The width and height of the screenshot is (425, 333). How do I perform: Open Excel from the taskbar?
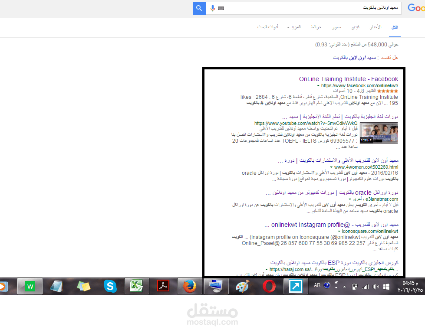point(137,286)
